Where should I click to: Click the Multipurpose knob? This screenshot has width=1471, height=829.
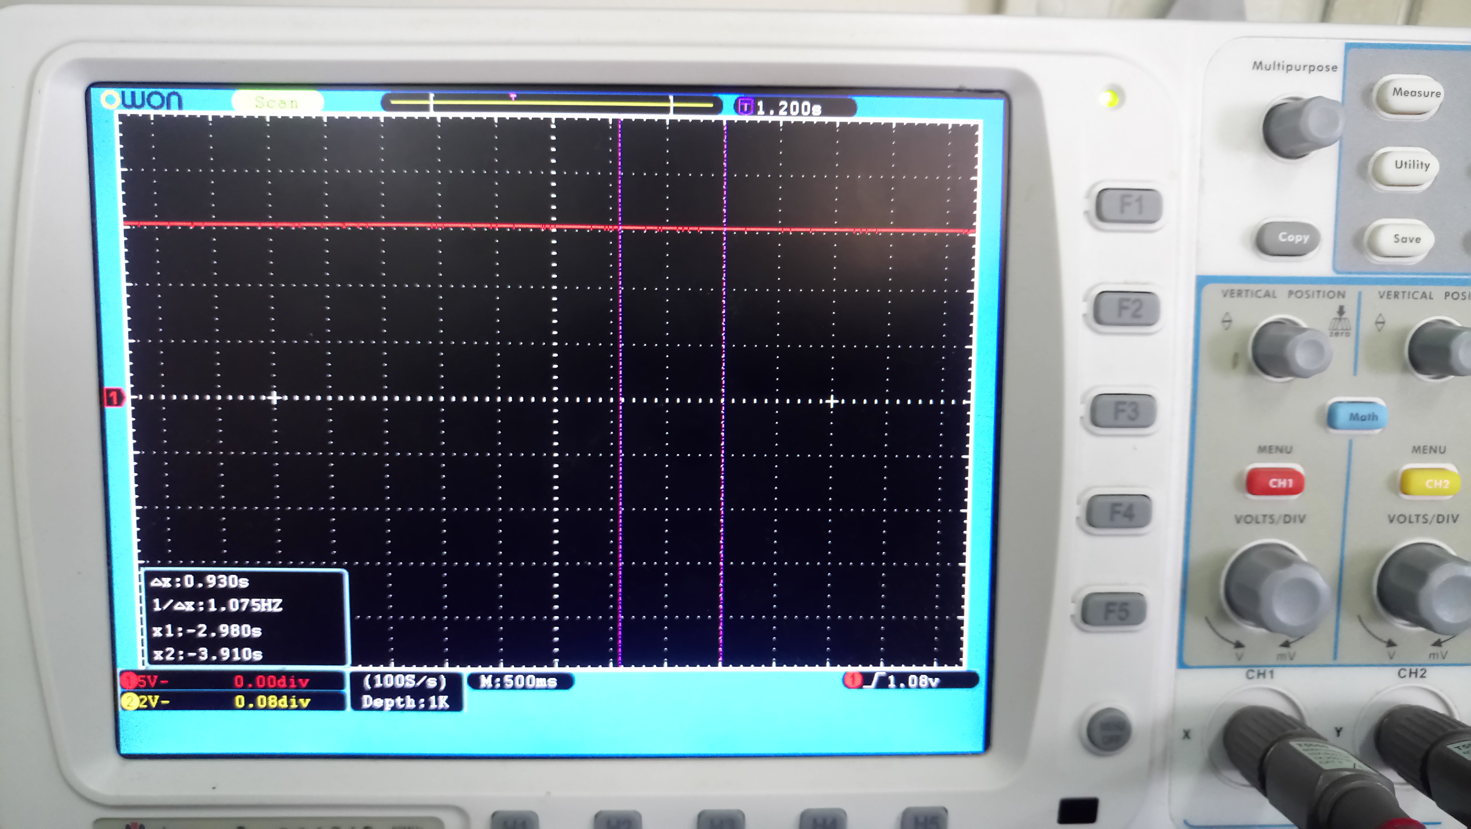coord(1303,127)
